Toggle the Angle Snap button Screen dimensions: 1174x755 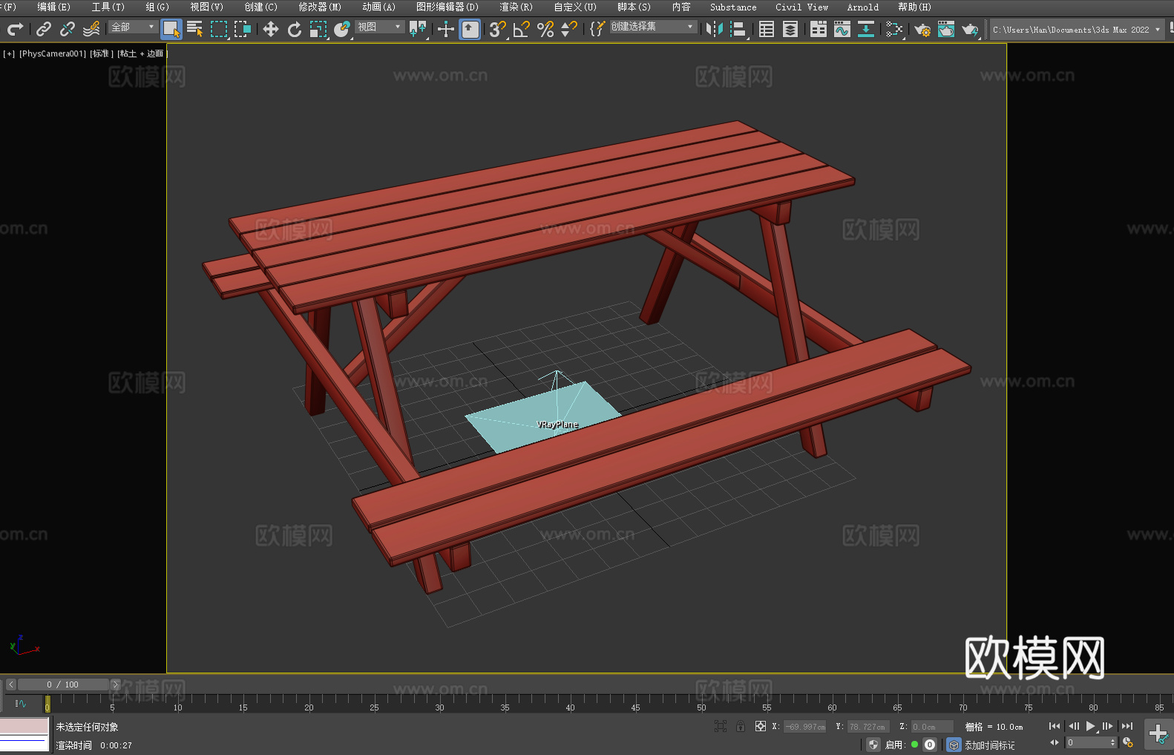(x=521, y=30)
